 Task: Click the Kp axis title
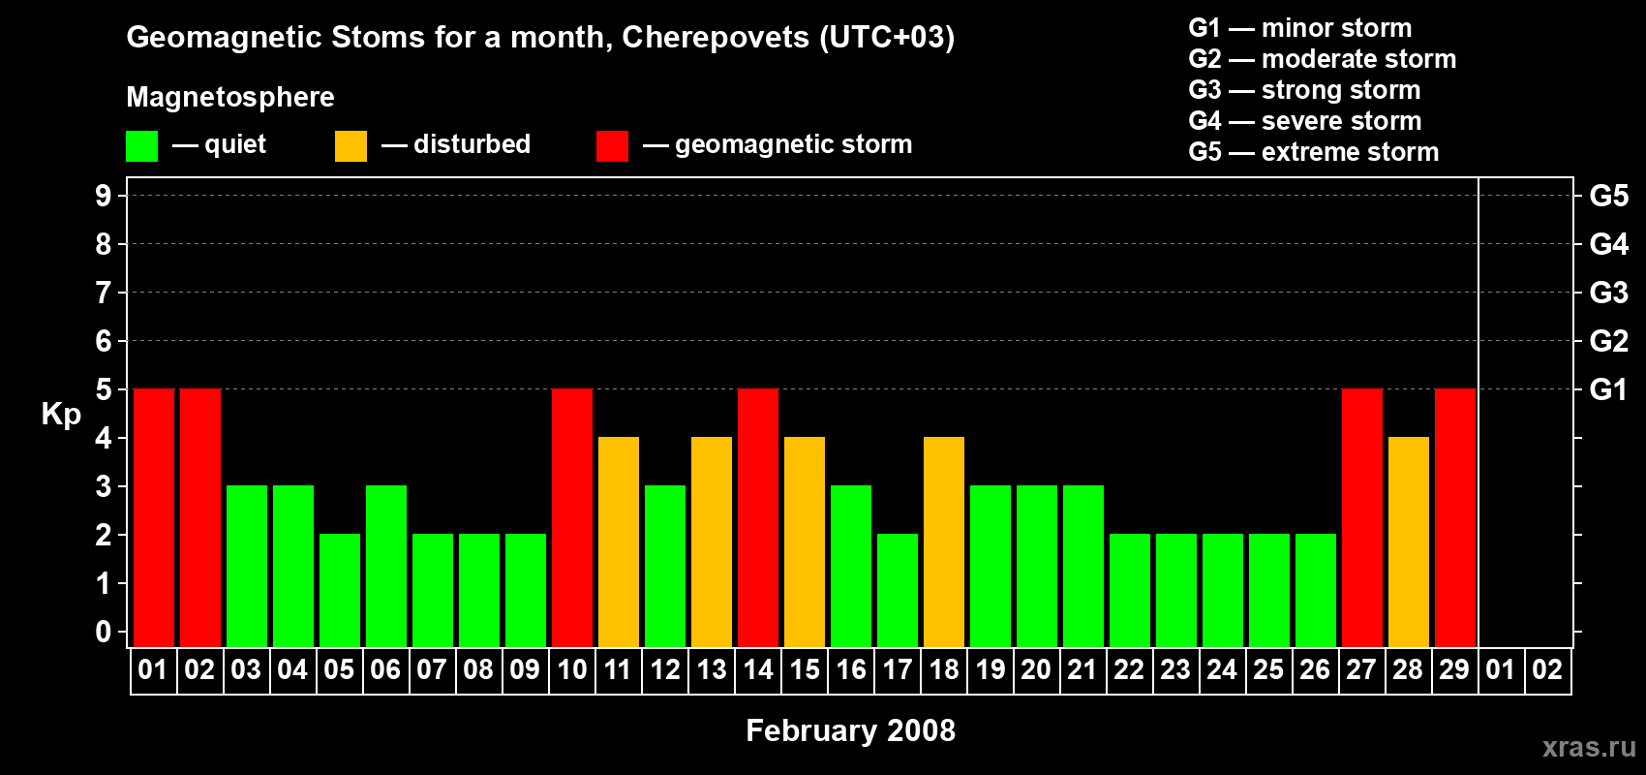click(61, 414)
